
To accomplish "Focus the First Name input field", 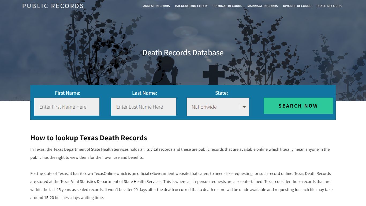I will click(67, 107).
